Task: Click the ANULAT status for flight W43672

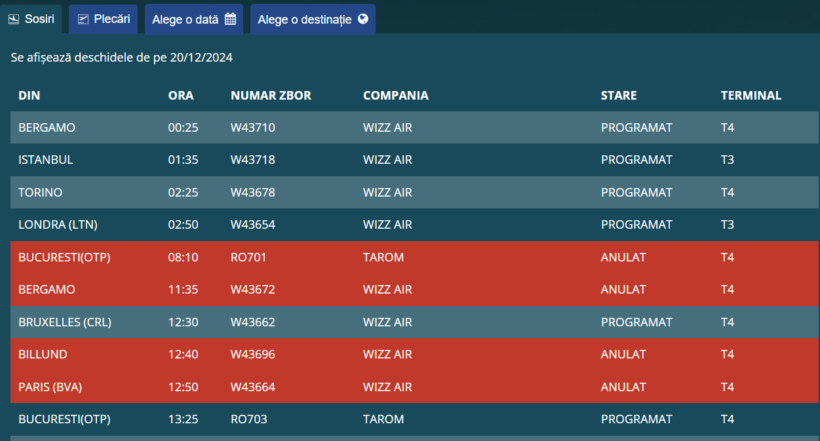Action: (623, 290)
